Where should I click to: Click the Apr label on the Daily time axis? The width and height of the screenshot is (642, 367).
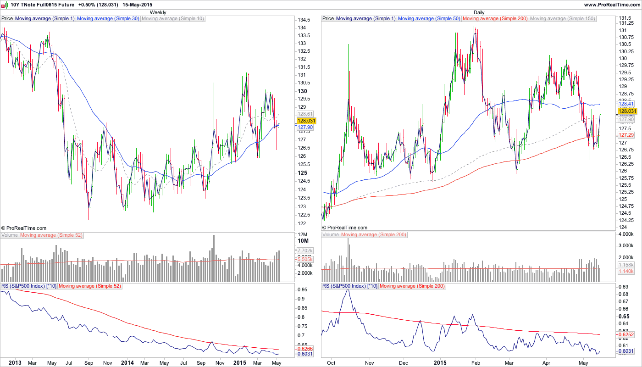coord(546,362)
